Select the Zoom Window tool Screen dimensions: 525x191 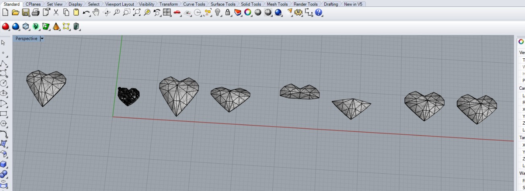tap(127, 12)
